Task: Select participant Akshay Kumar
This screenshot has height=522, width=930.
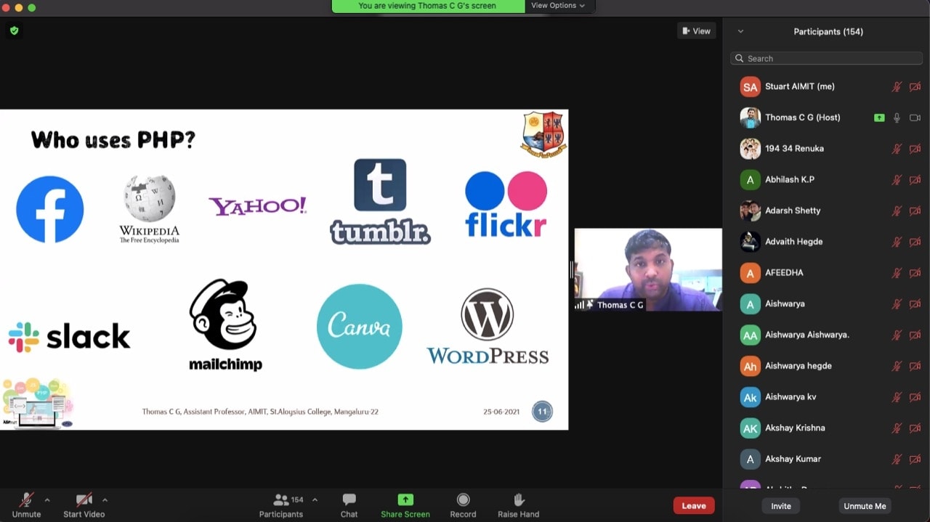Action: tap(826, 460)
